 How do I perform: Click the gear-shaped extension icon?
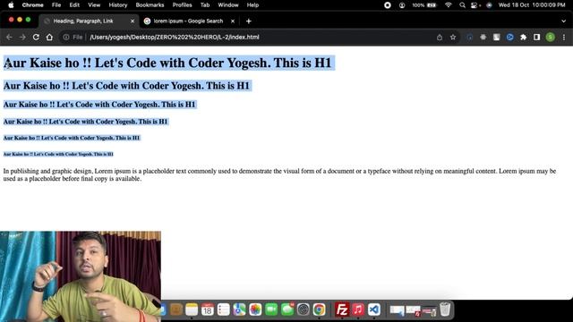(483, 38)
